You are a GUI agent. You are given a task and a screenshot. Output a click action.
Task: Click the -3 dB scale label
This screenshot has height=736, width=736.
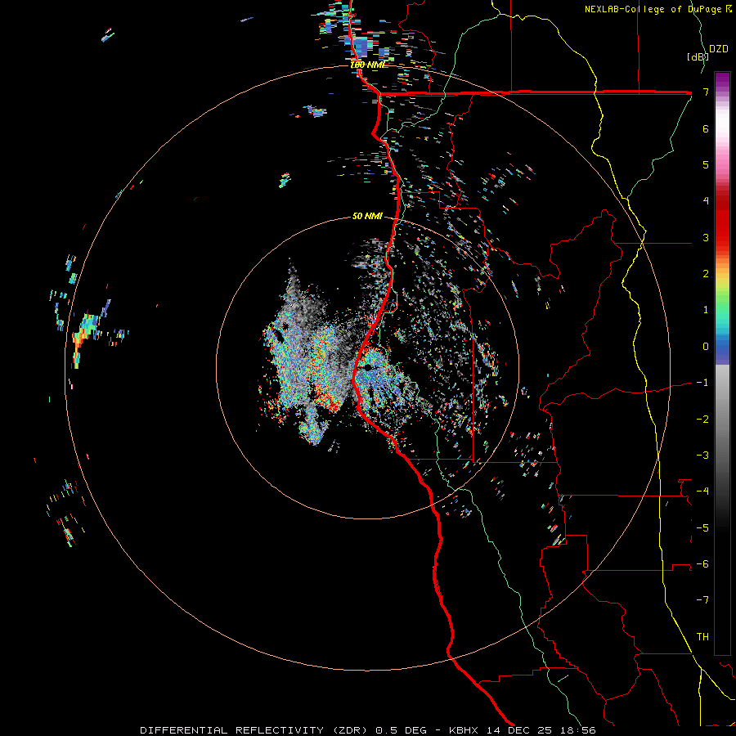(x=702, y=456)
